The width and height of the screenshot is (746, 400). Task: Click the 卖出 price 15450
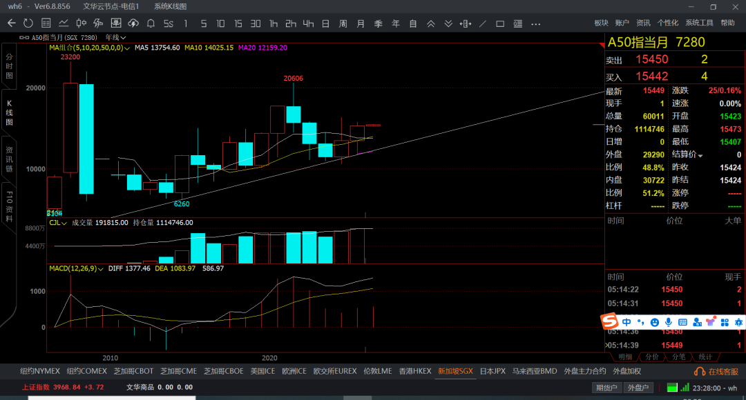point(652,59)
